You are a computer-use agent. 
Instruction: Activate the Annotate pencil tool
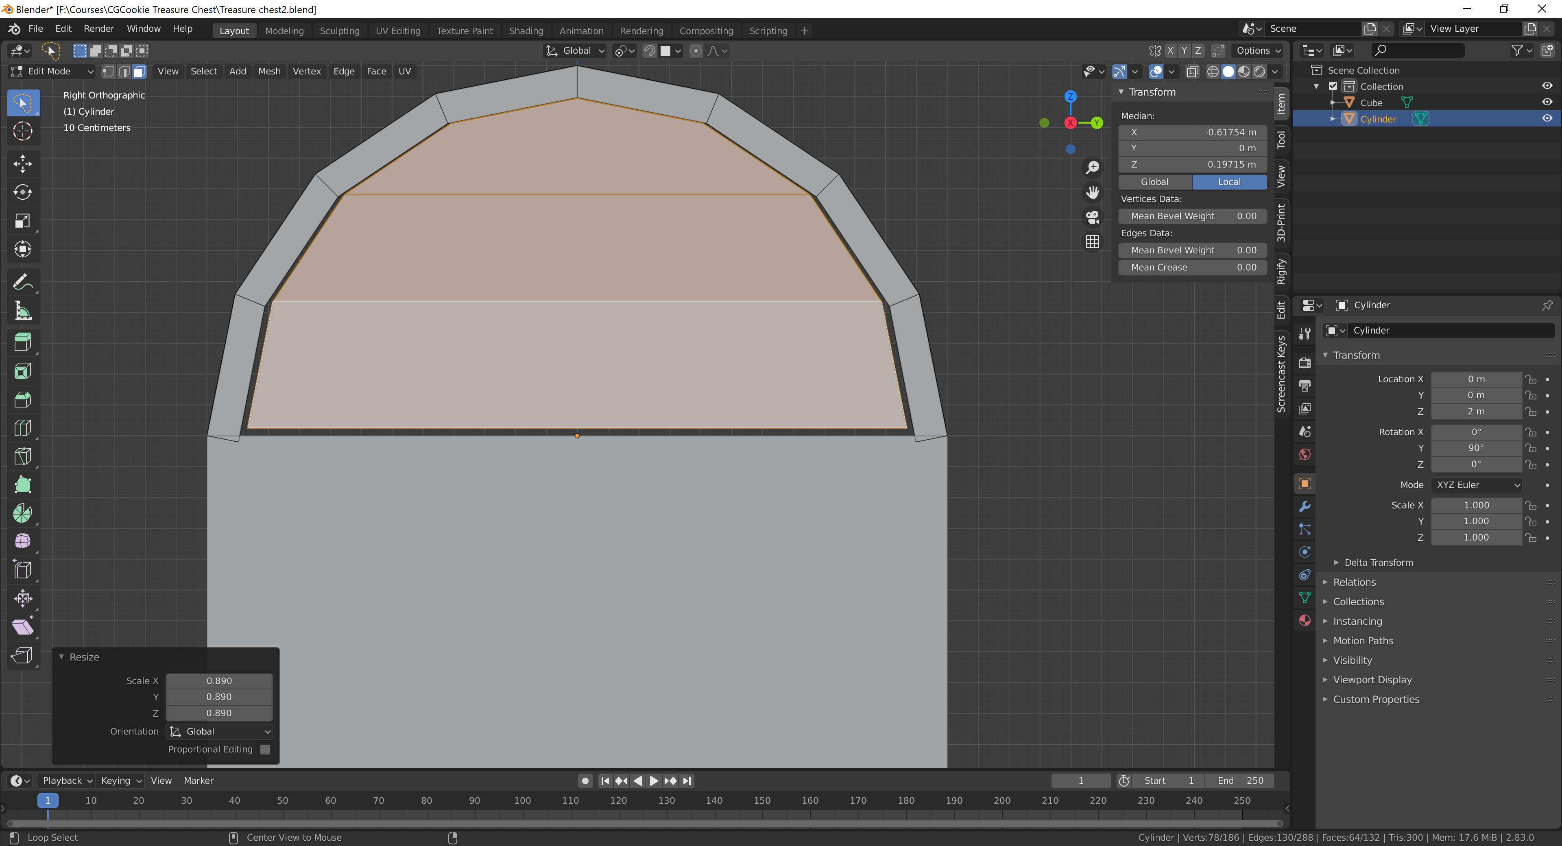pos(22,282)
